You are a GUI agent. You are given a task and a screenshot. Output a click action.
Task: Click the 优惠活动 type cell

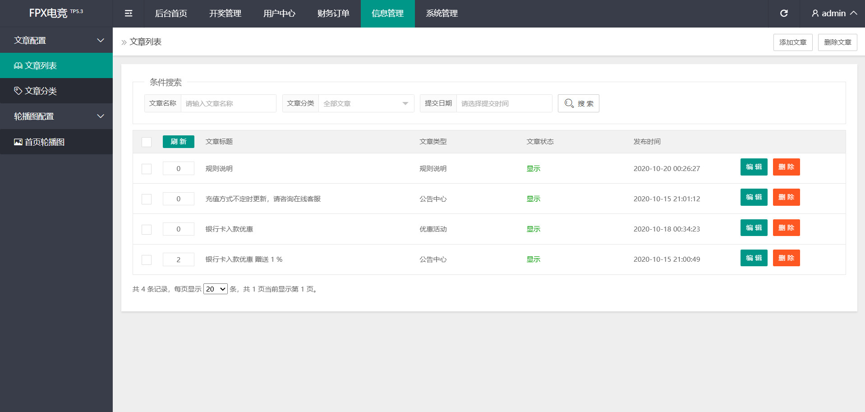coord(433,229)
